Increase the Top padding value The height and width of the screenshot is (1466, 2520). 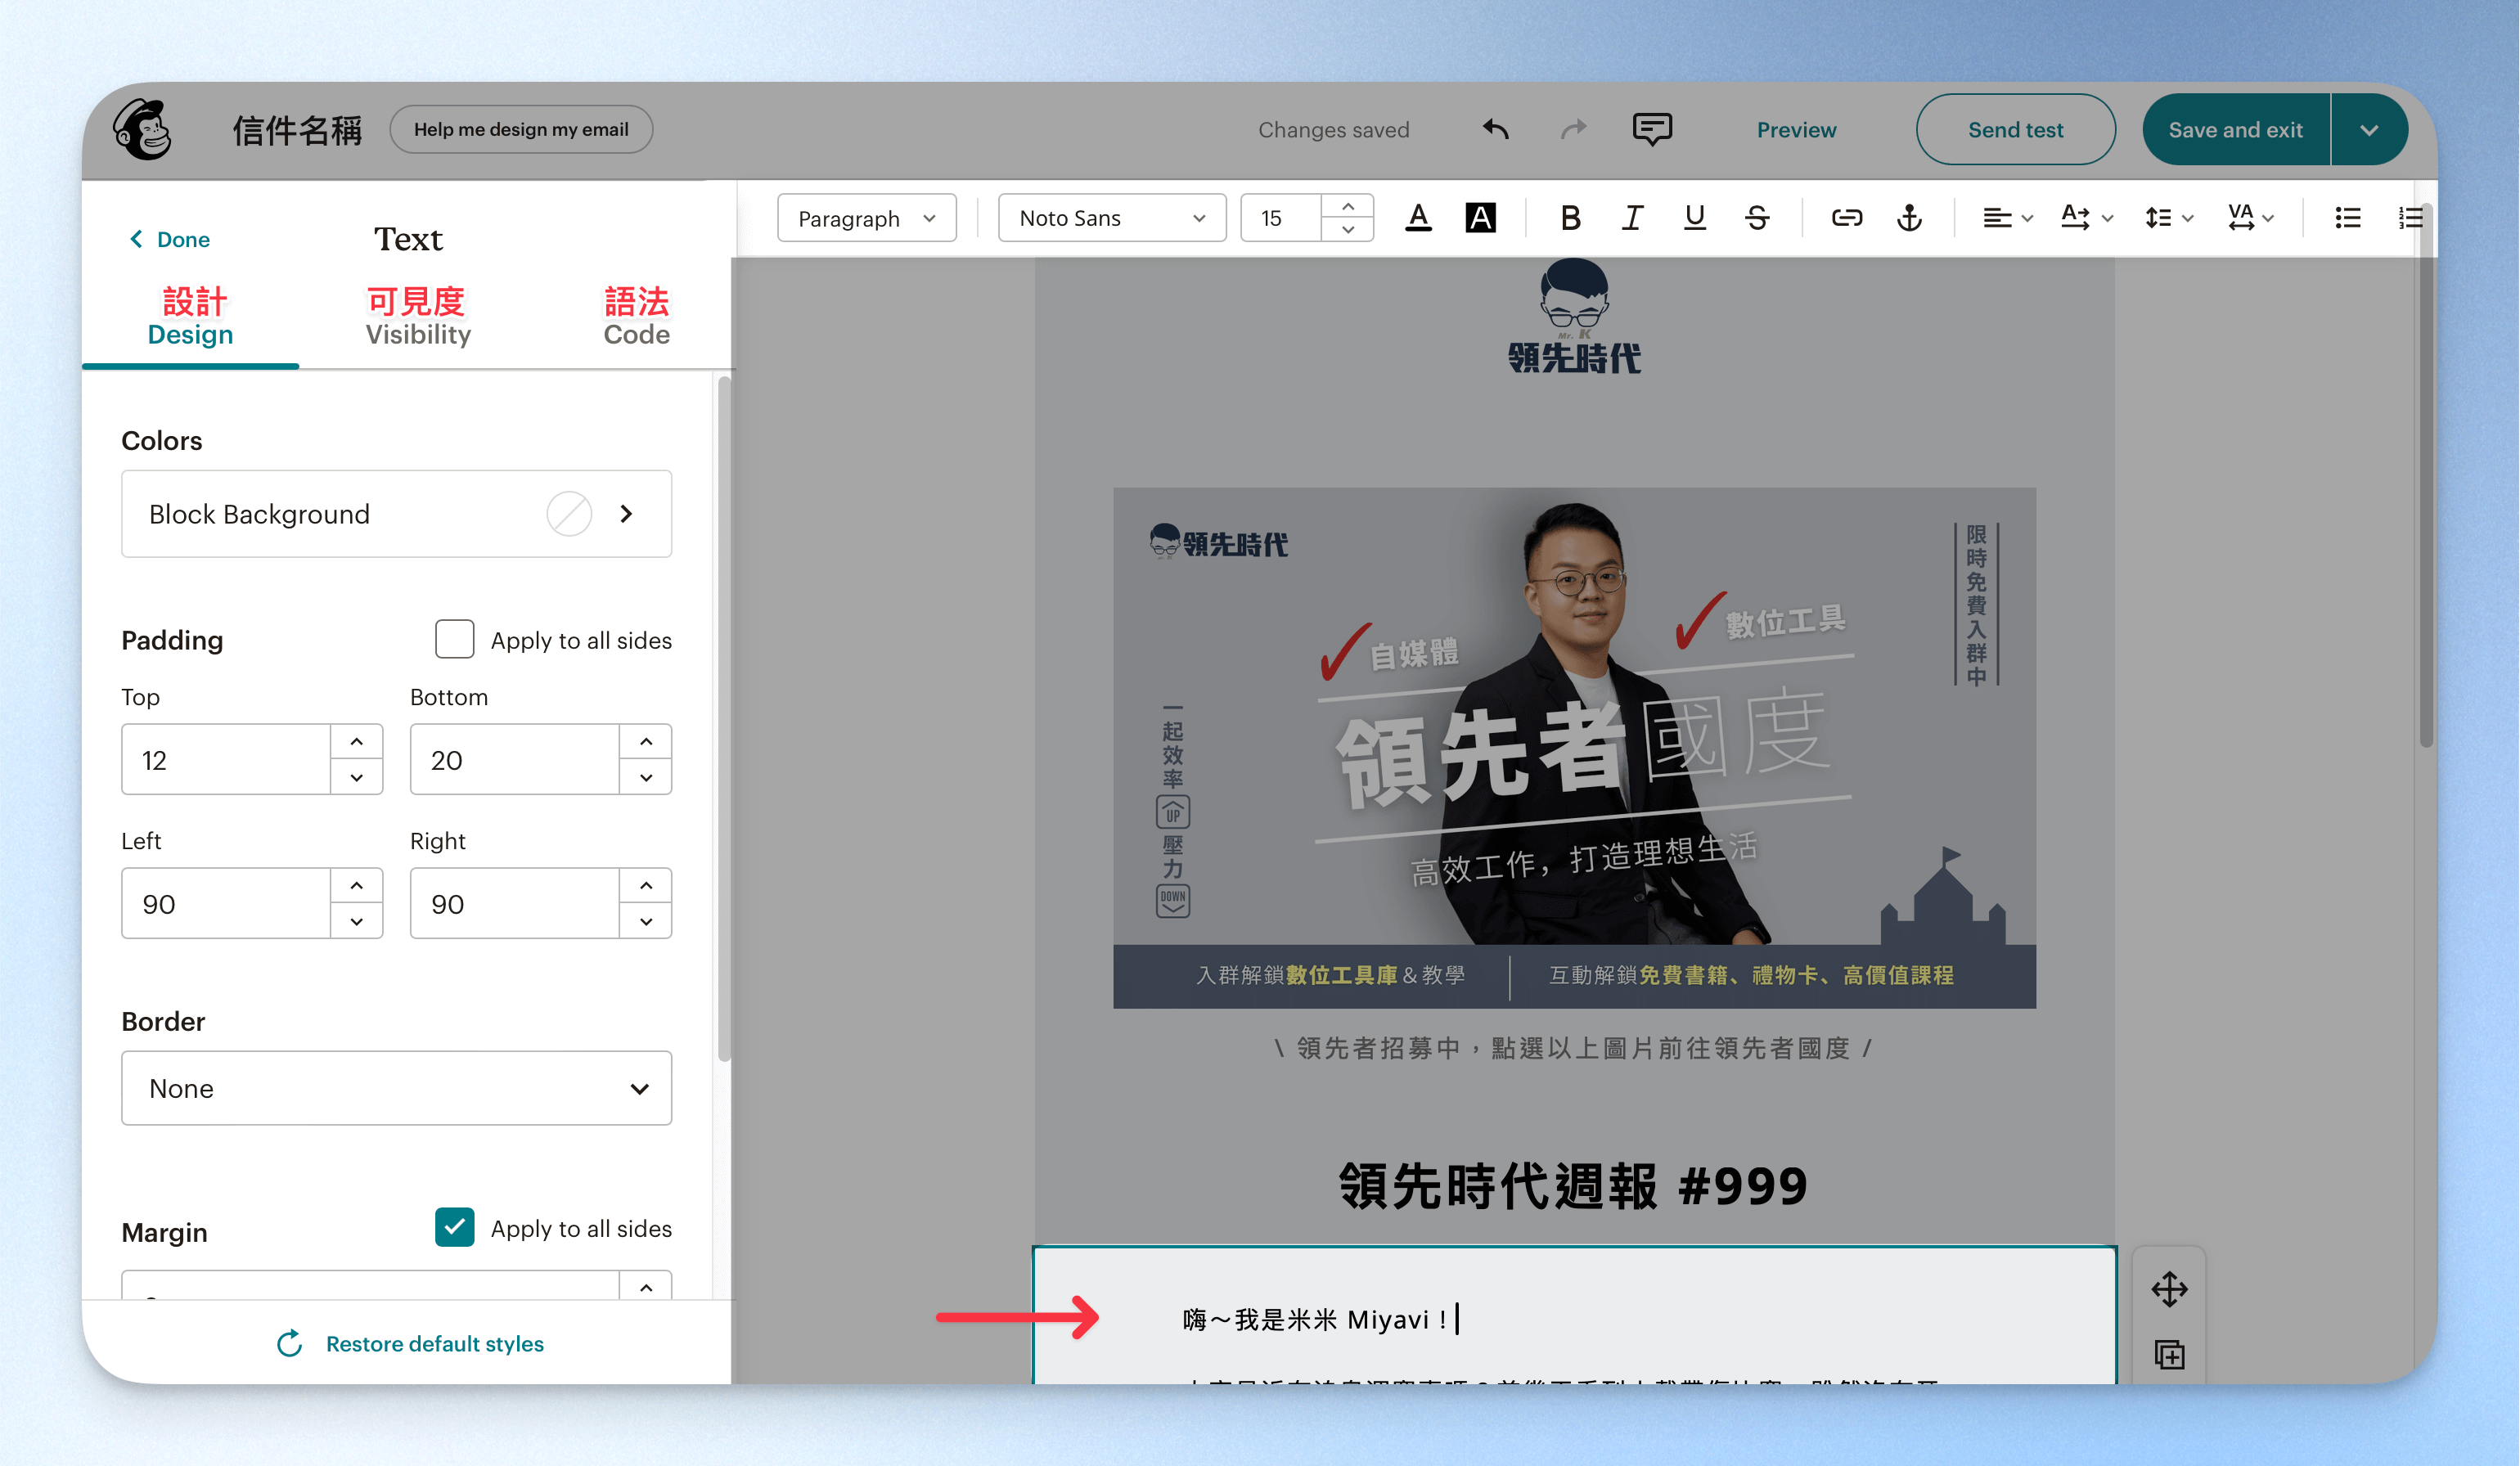tap(357, 741)
